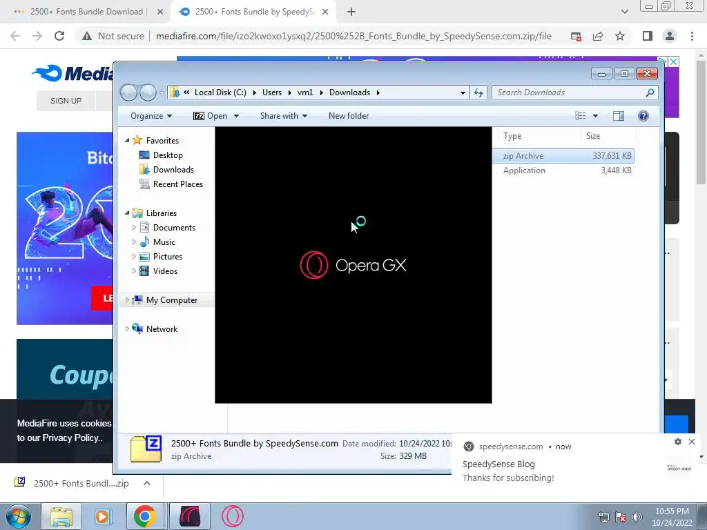Open Chrome side panel icon
Image resolution: width=707 pixels, height=530 pixels.
[648, 36]
